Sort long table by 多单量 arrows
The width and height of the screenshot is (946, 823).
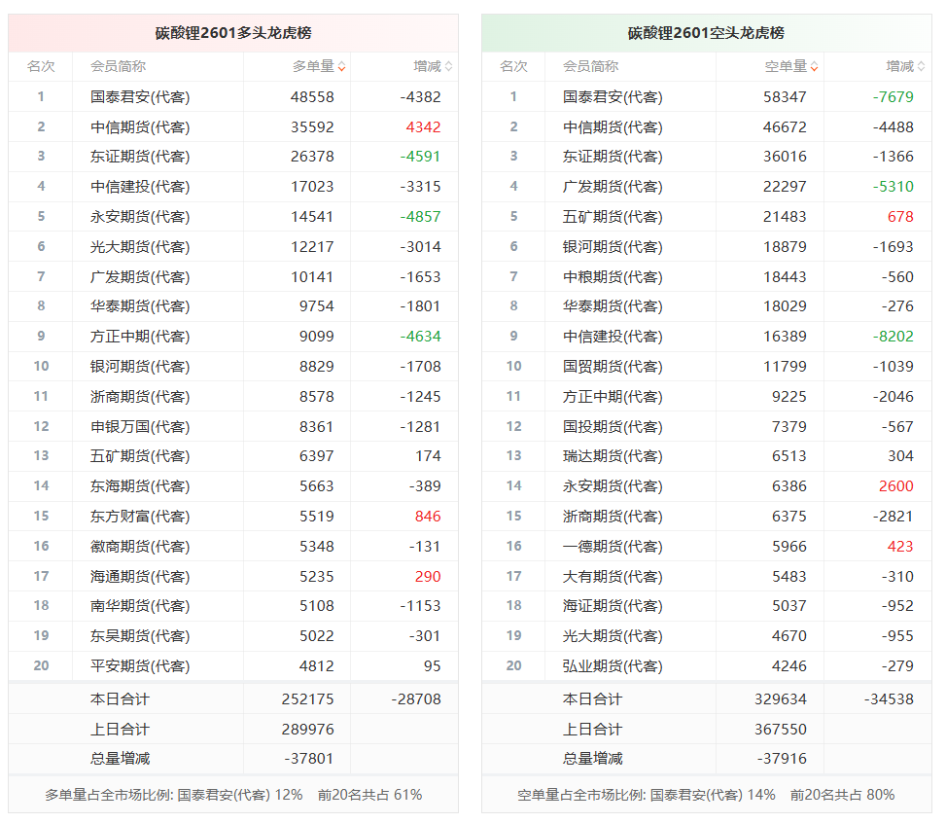tap(341, 67)
